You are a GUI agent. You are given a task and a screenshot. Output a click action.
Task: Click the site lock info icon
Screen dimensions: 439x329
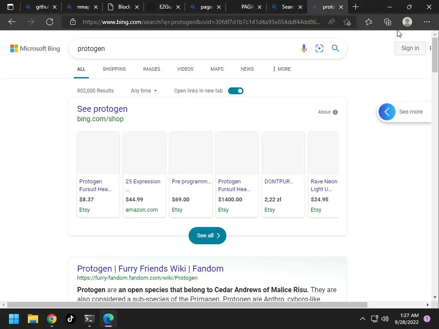point(73,22)
